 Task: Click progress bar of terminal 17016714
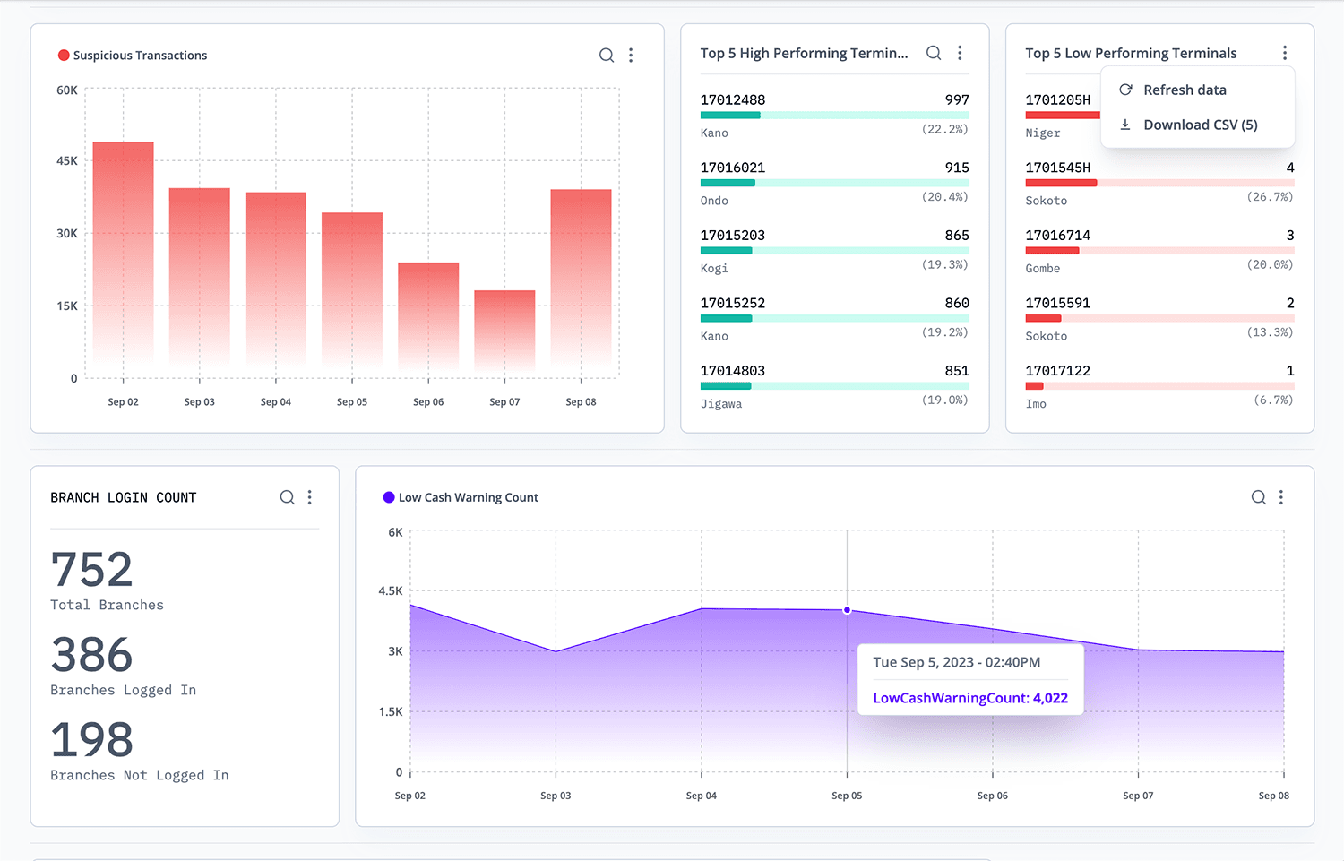point(1160,251)
